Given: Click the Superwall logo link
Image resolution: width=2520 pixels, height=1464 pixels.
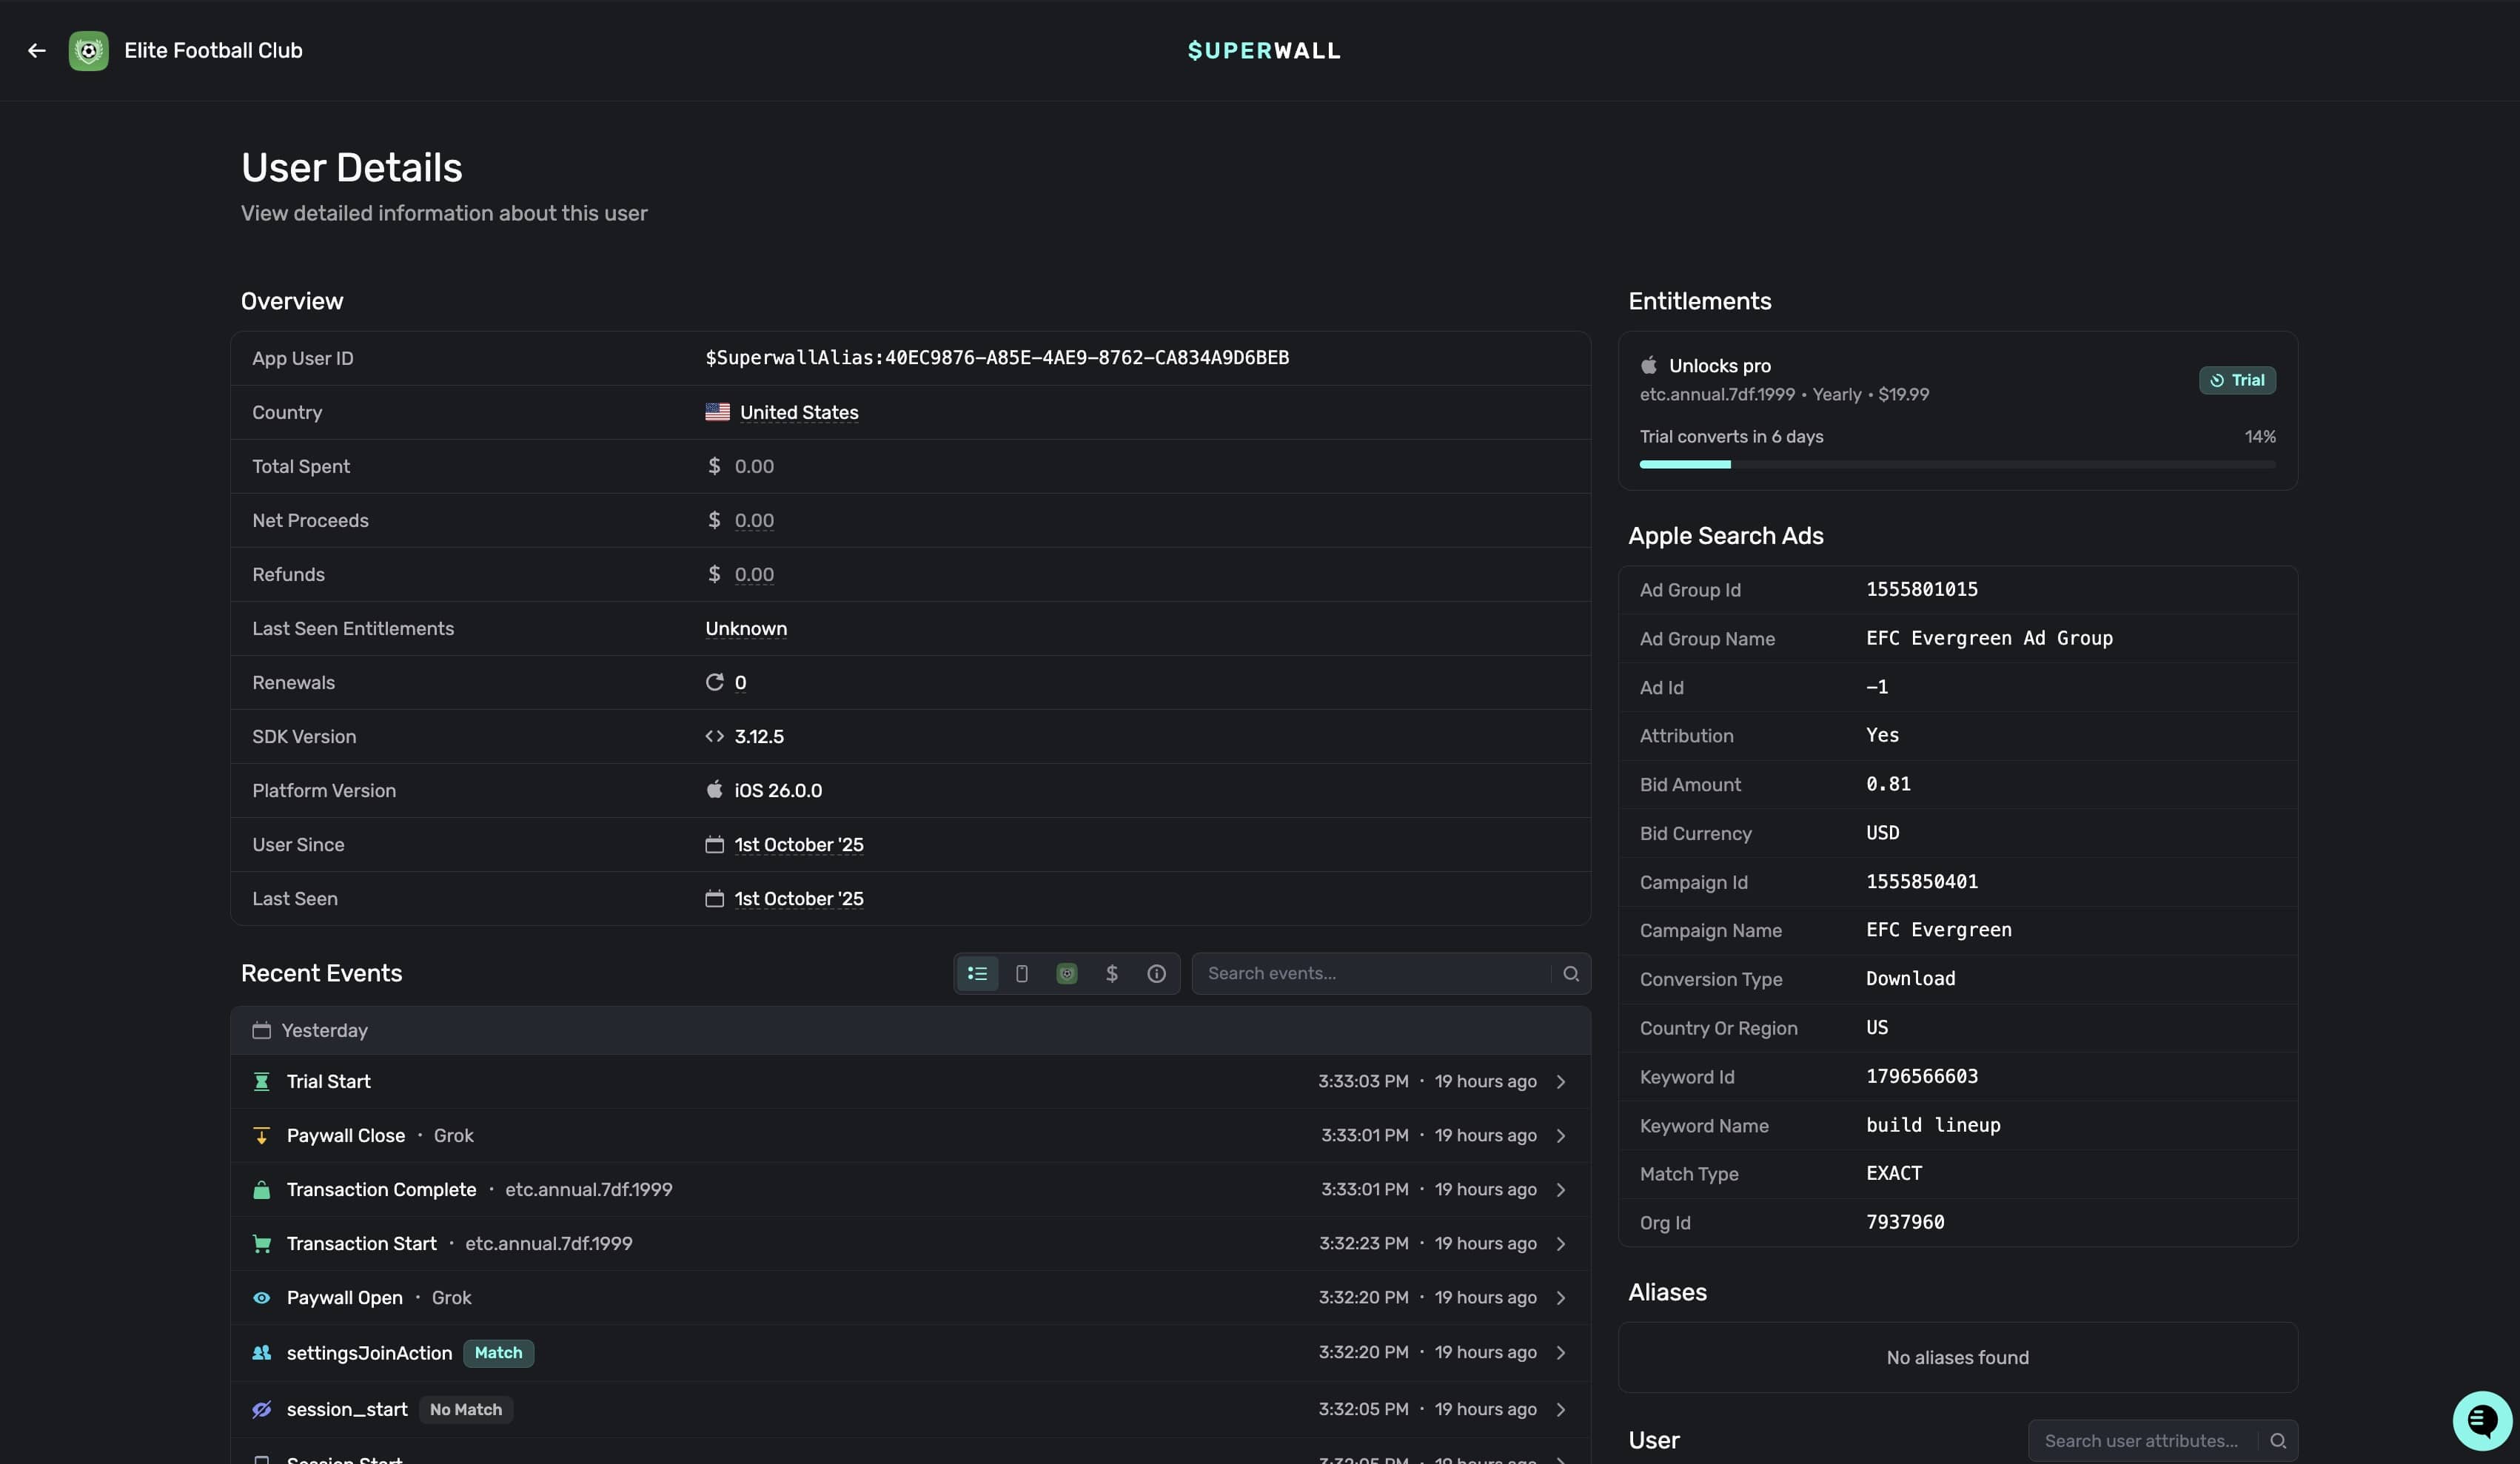Looking at the screenshot, I should [1263, 51].
